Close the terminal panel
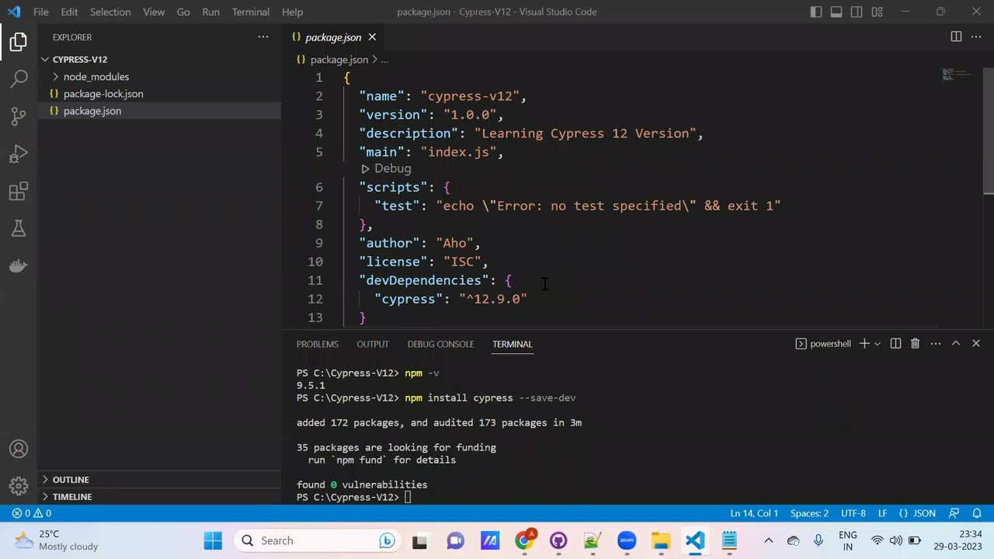 tap(976, 344)
